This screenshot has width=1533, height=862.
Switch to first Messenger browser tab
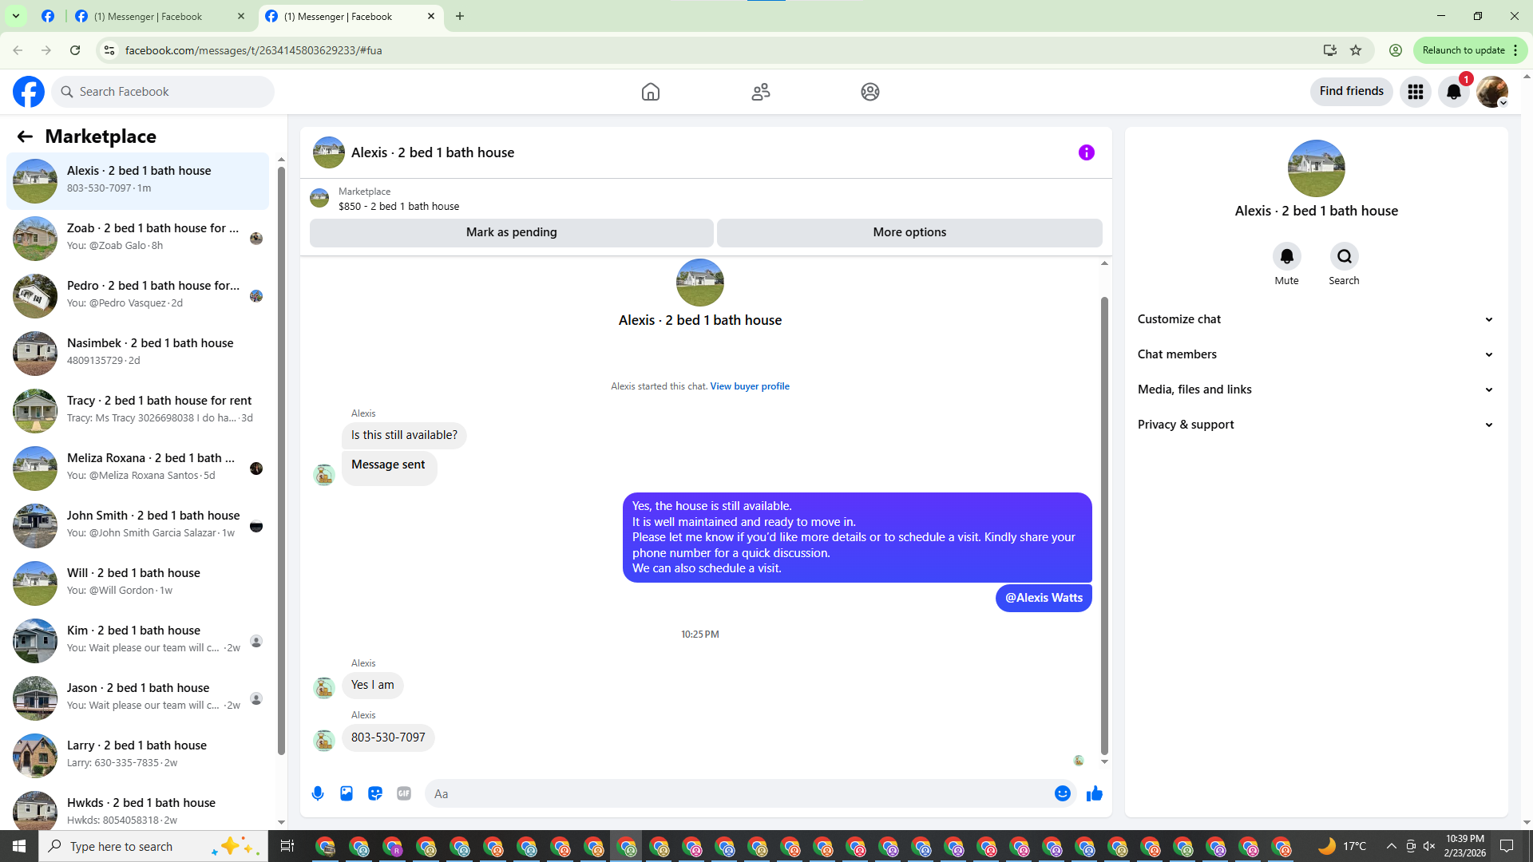(149, 16)
